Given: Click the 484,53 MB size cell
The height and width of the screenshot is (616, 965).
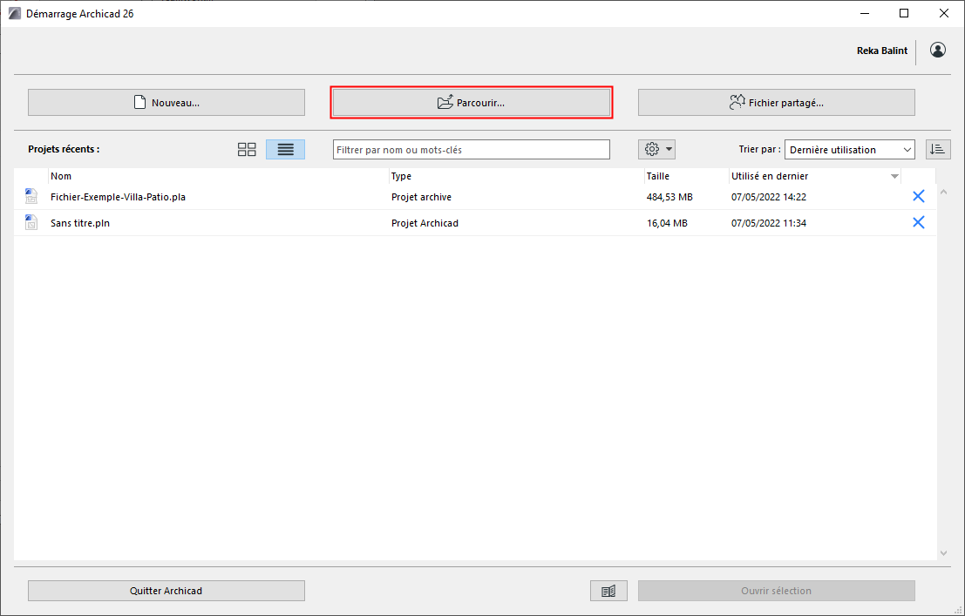Looking at the screenshot, I should tap(669, 197).
